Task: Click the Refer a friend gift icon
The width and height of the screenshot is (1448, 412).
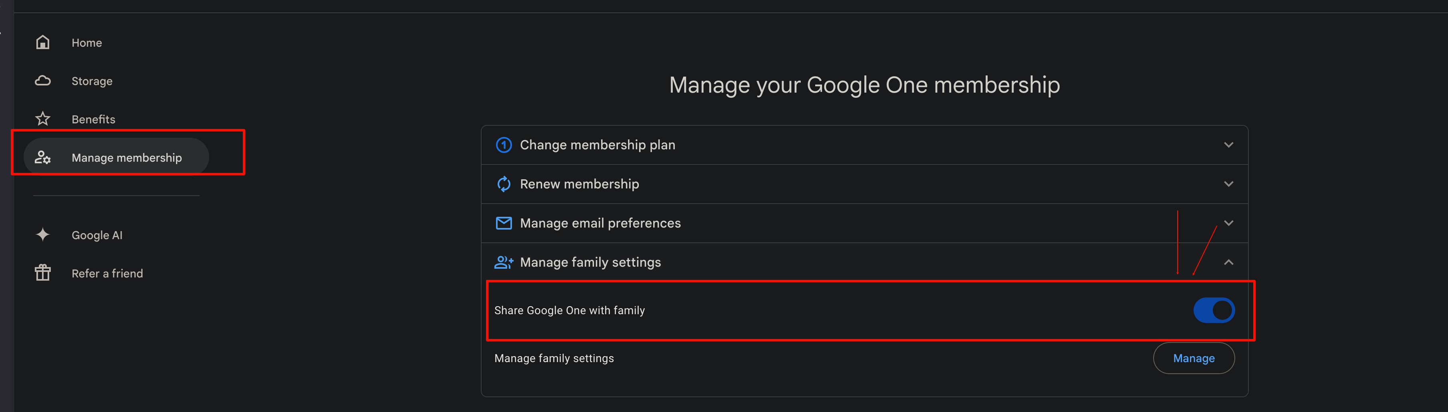Action: 43,273
